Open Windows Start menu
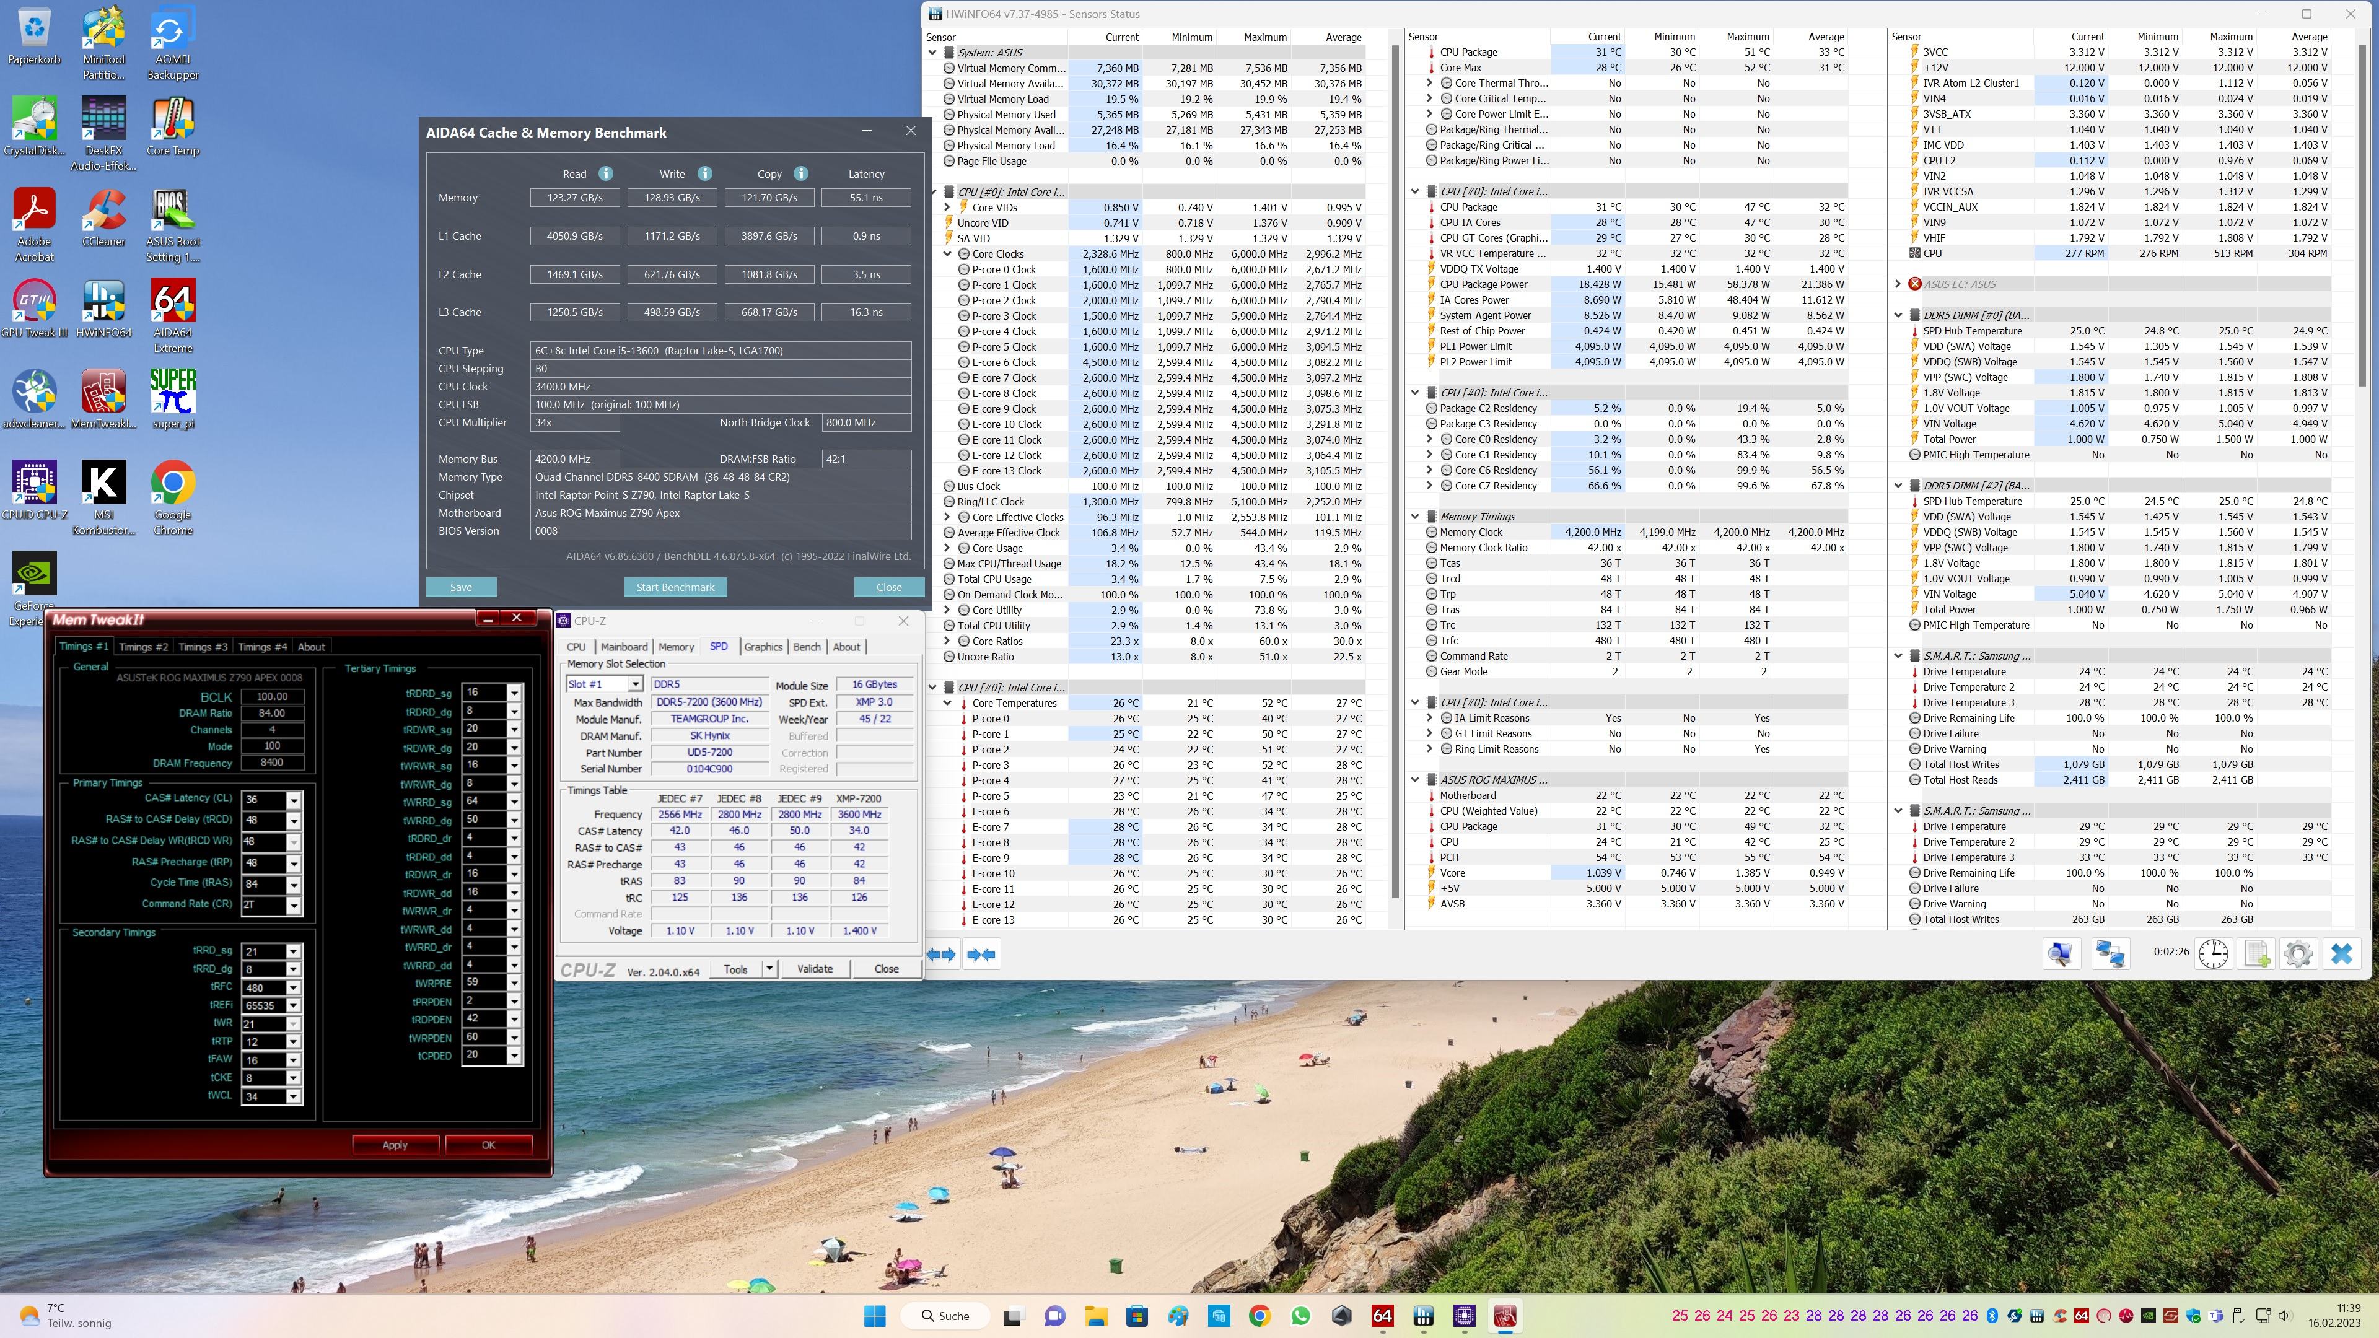The width and height of the screenshot is (2379, 1338). [875, 1316]
